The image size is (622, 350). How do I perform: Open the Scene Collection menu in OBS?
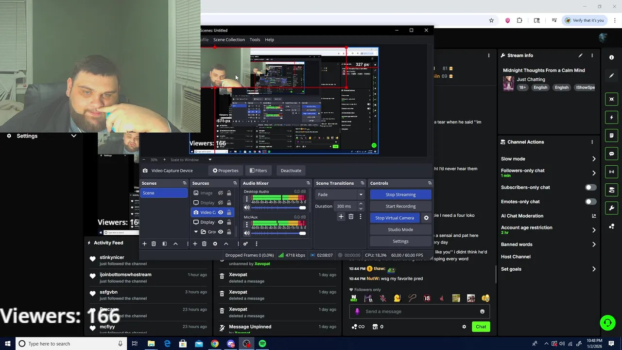pos(229,40)
